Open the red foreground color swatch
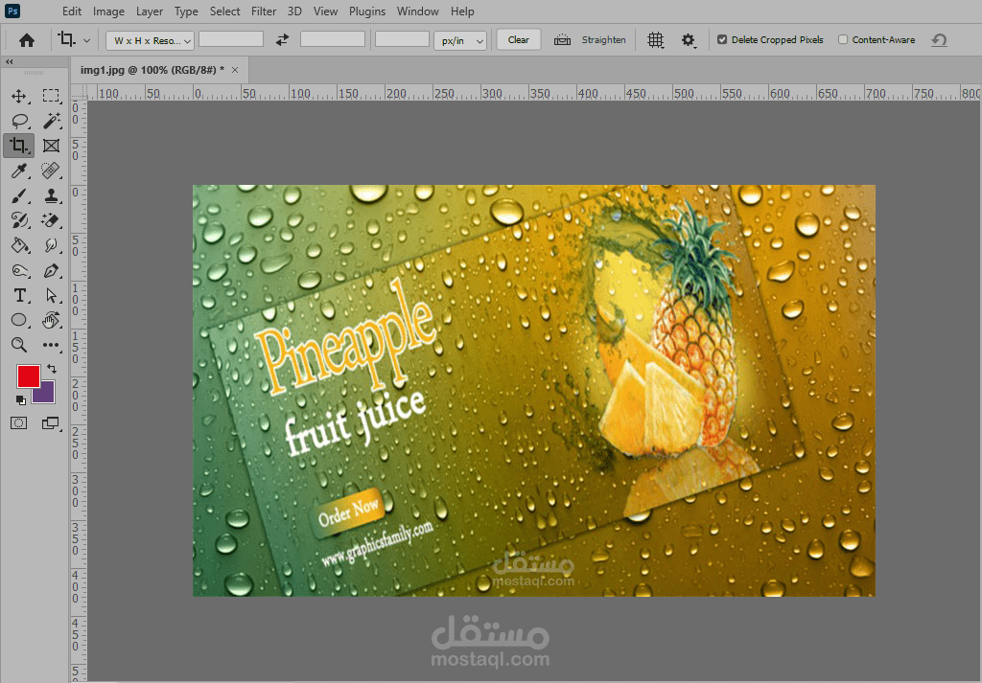The image size is (982, 683). click(x=28, y=376)
